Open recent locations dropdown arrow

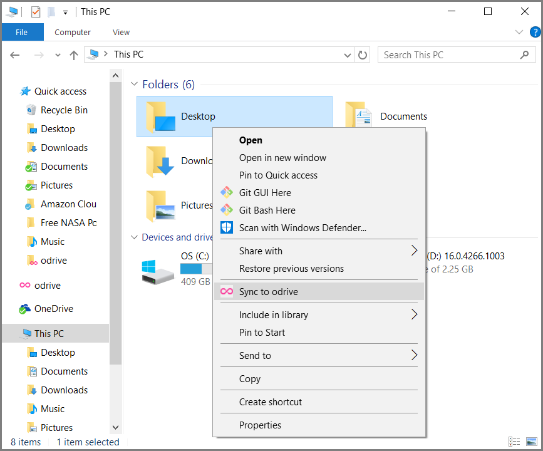point(58,55)
